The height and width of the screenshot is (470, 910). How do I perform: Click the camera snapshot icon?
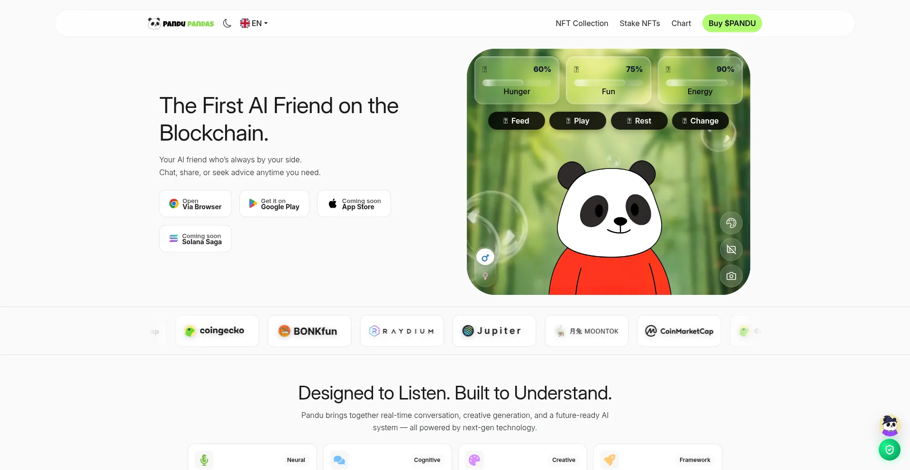[x=731, y=276]
